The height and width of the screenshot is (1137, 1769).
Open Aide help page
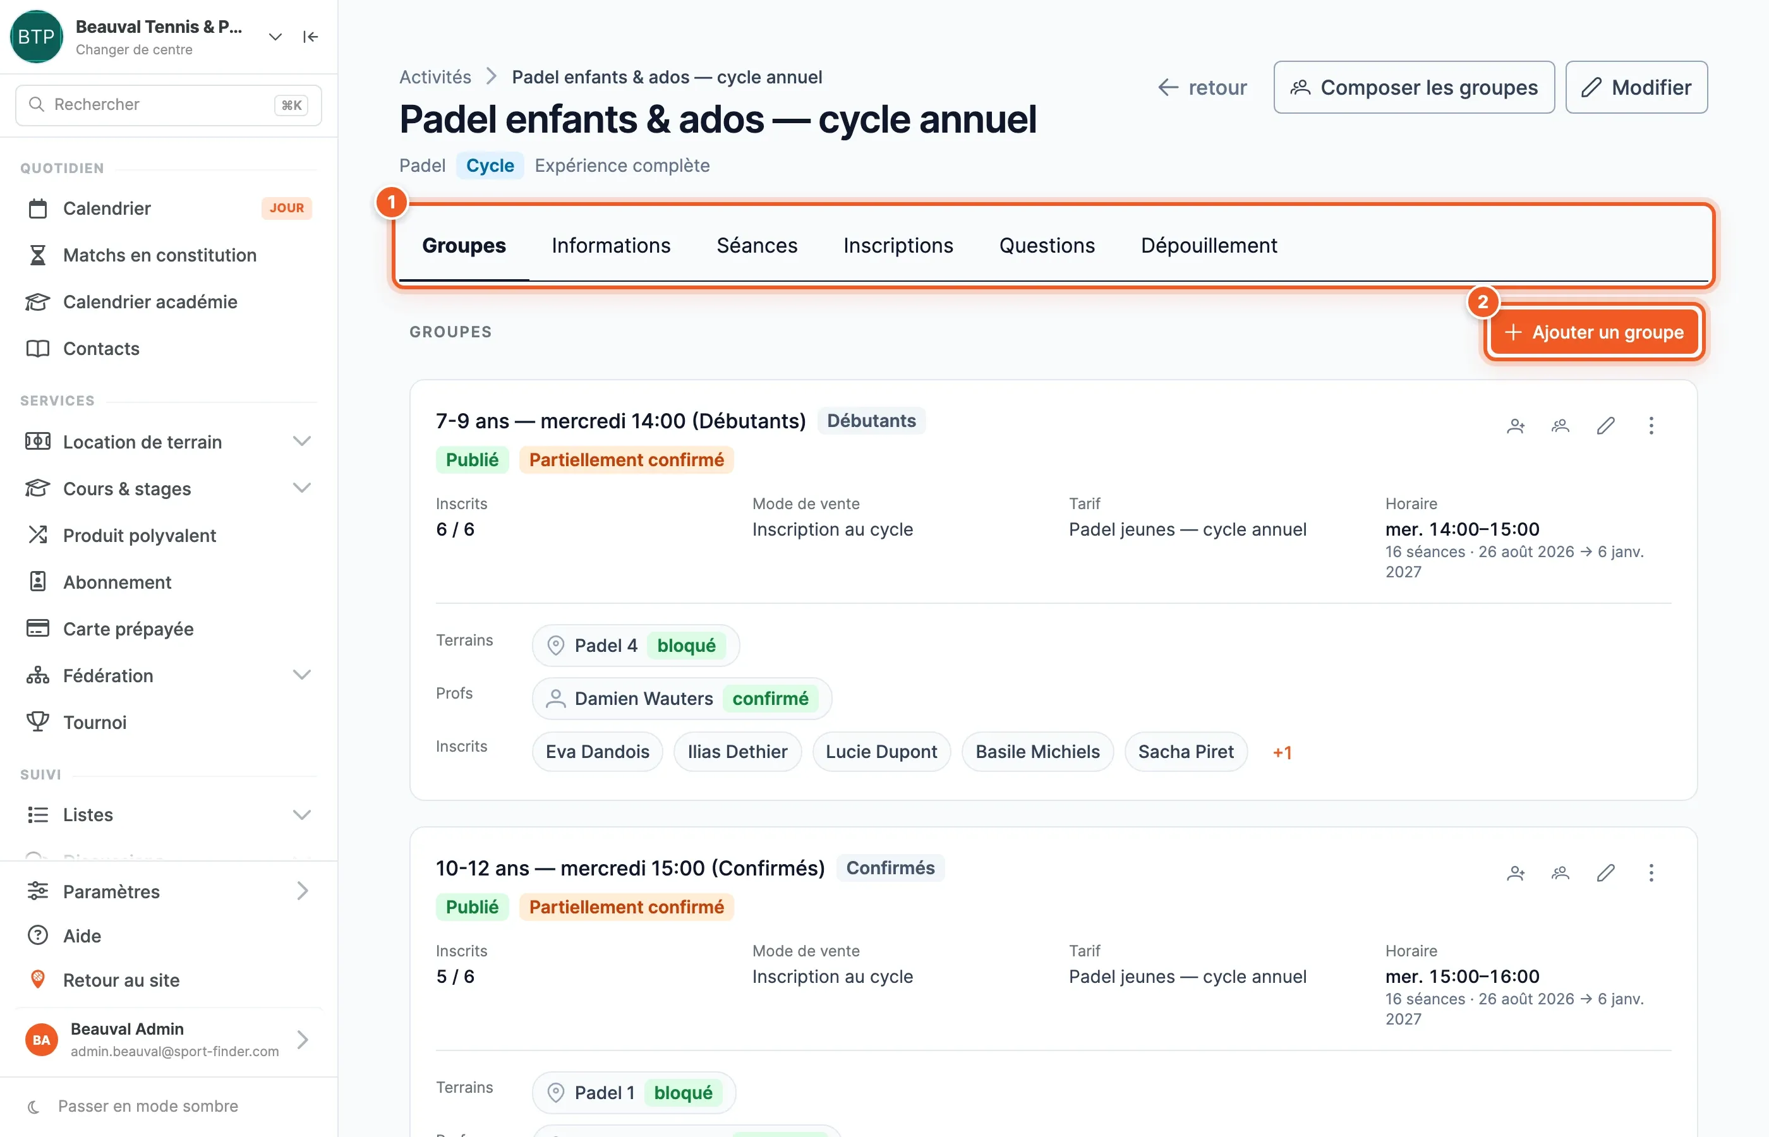click(168, 935)
